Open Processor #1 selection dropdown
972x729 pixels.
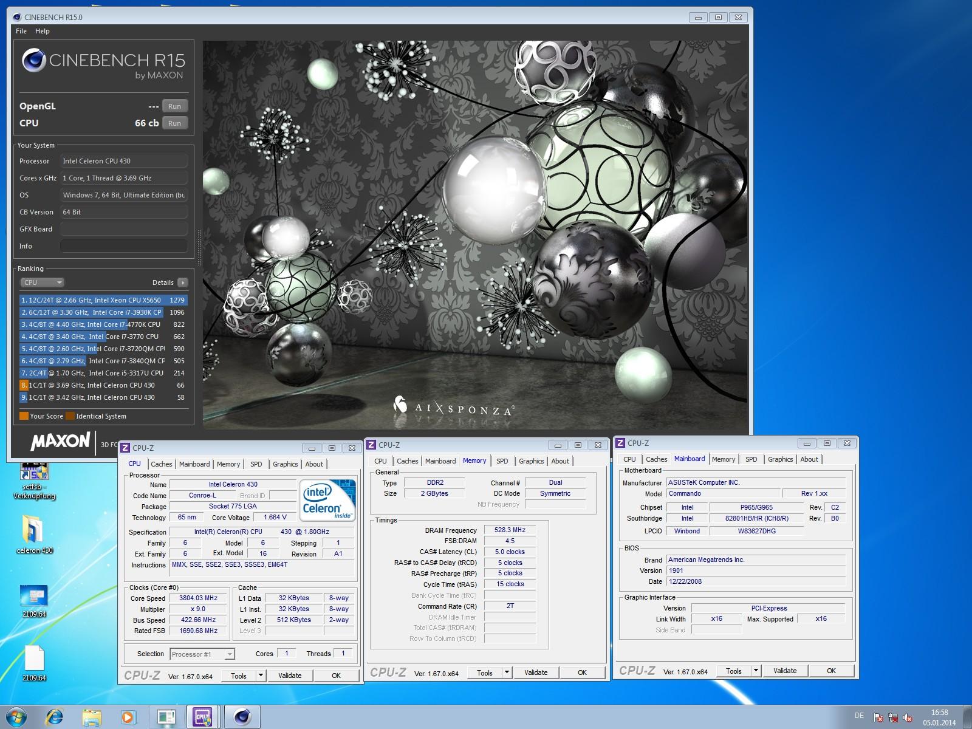(x=202, y=654)
